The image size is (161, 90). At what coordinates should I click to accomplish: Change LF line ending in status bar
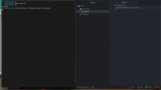128,87
